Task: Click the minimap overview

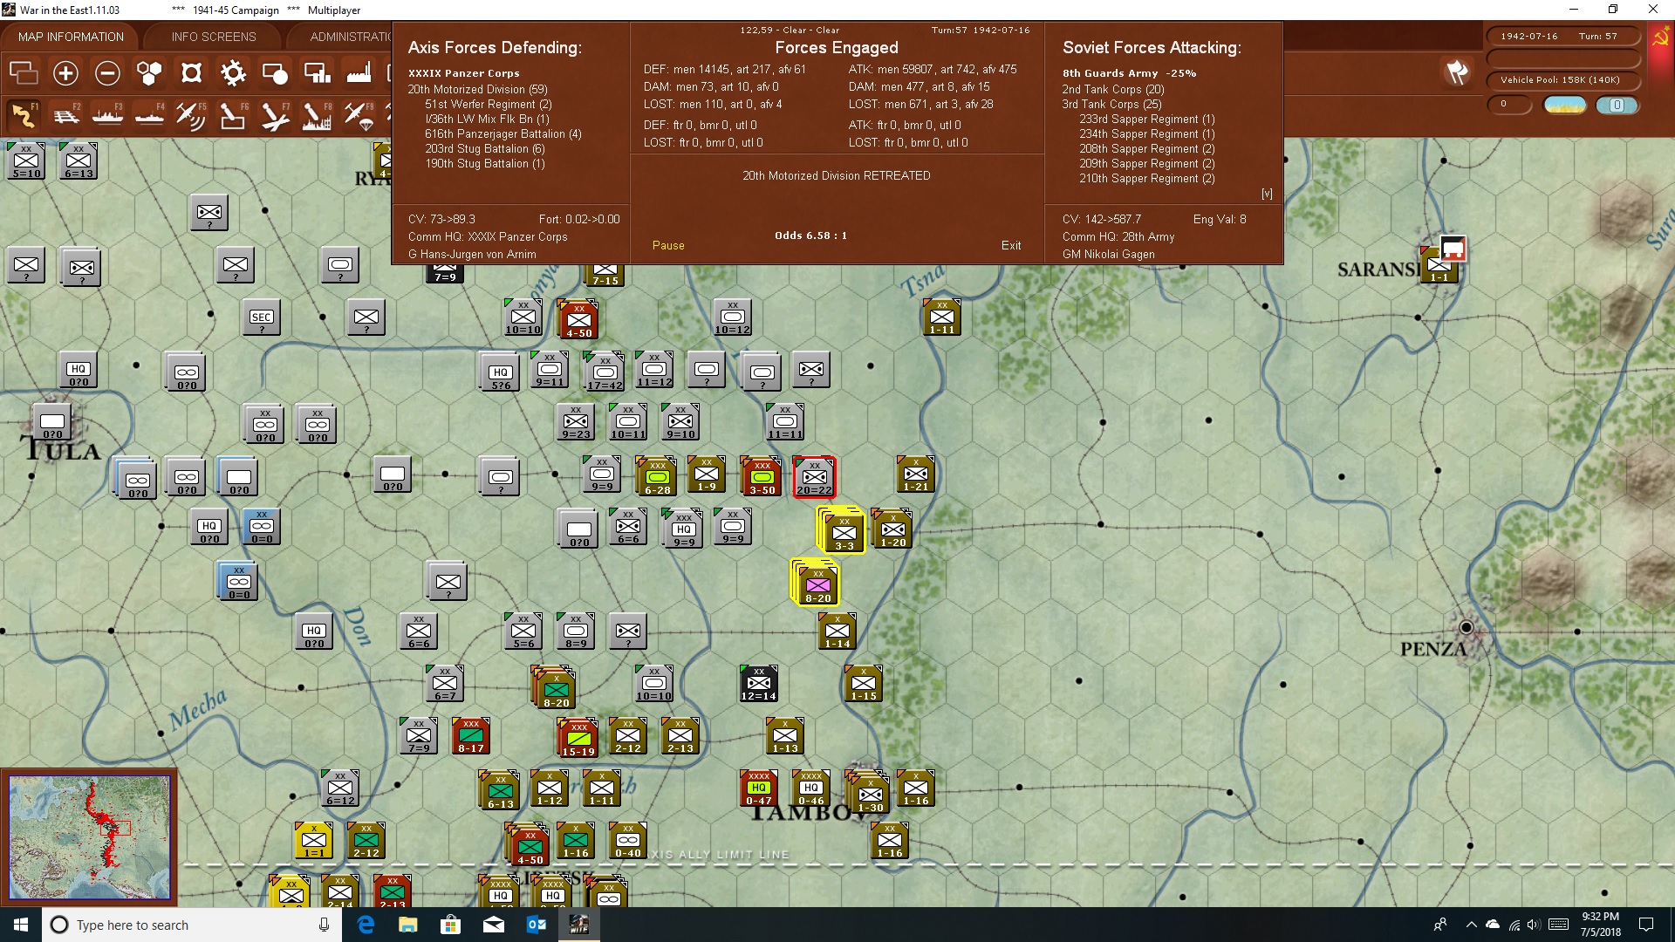Action: point(89,837)
